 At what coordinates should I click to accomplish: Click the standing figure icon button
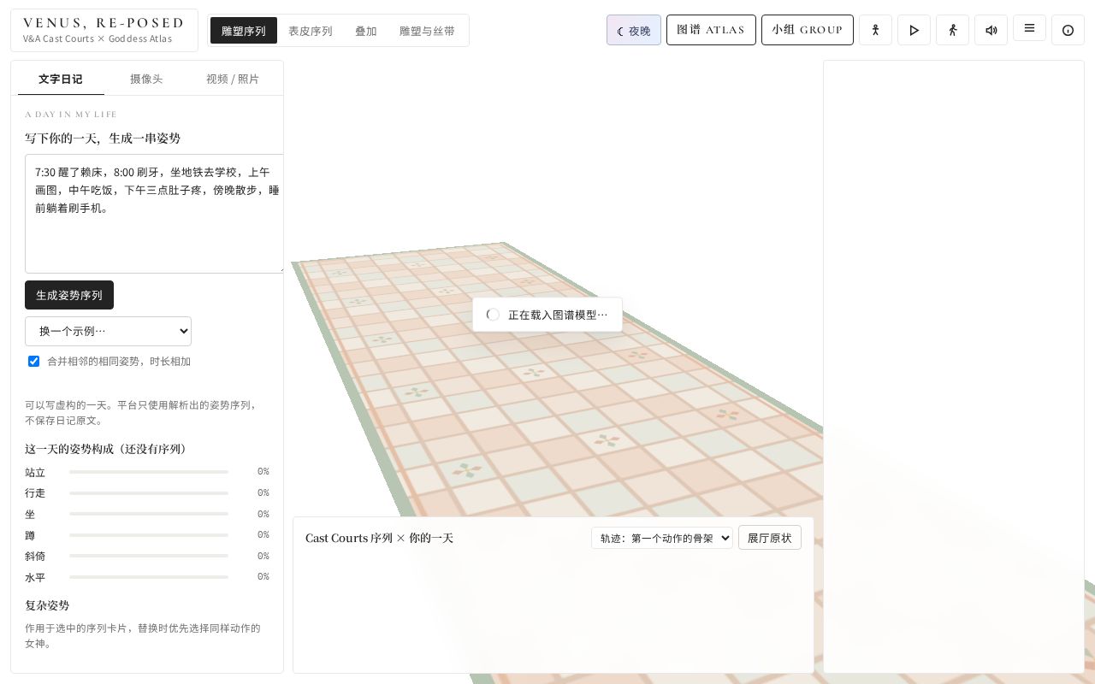875,30
